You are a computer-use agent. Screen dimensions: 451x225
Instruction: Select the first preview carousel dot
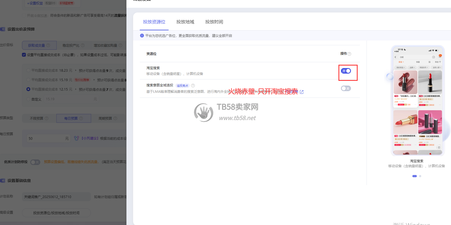415,176
